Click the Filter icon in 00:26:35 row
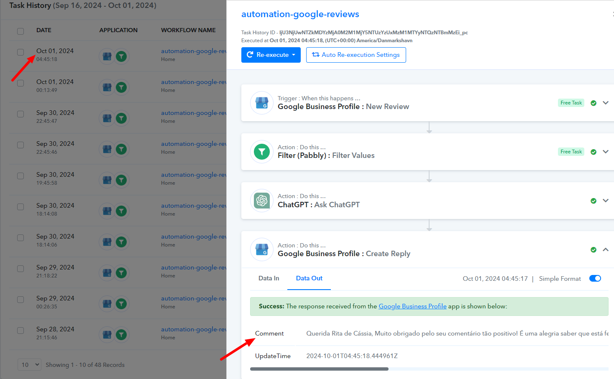This screenshot has width=614, height=379. coord(121,303)
